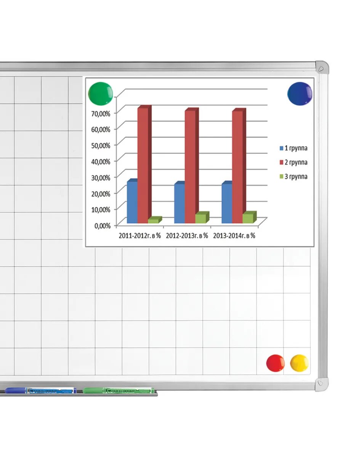Click the green bar for 2011-2012
The width and height of the screenshot is (343, 457).
point(154,220)
